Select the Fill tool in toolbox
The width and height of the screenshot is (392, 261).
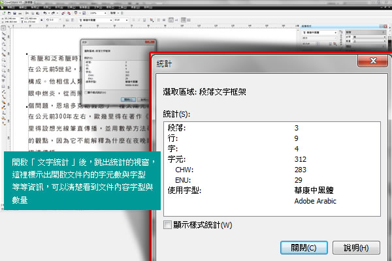coord(3,117)
